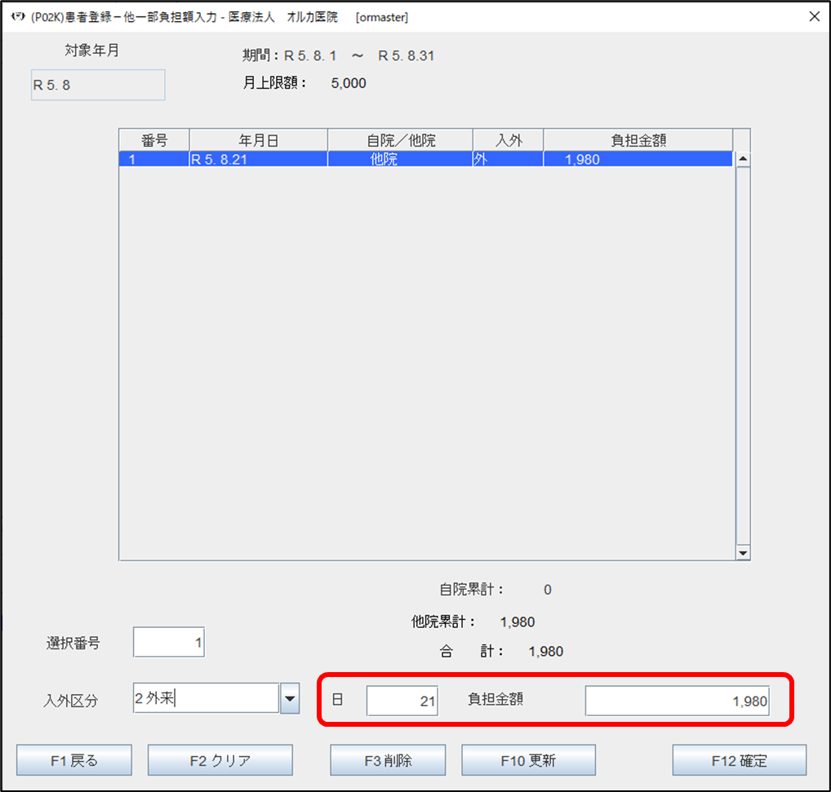Click the F12 確定 button
831x792 pixels.
[740, 760]
